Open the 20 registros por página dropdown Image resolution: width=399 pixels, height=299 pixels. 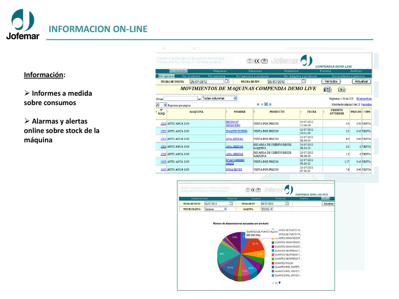(x=161, y=105)
